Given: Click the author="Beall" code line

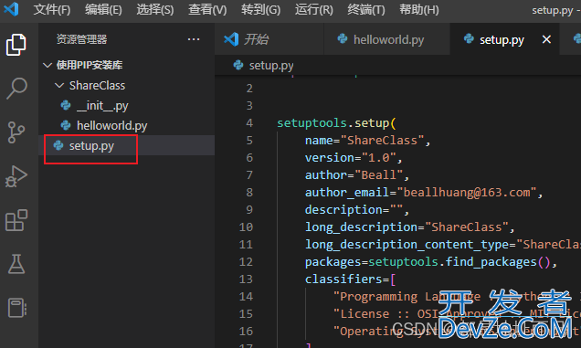Looking at the screenshot, I should (x=357, y=175).
